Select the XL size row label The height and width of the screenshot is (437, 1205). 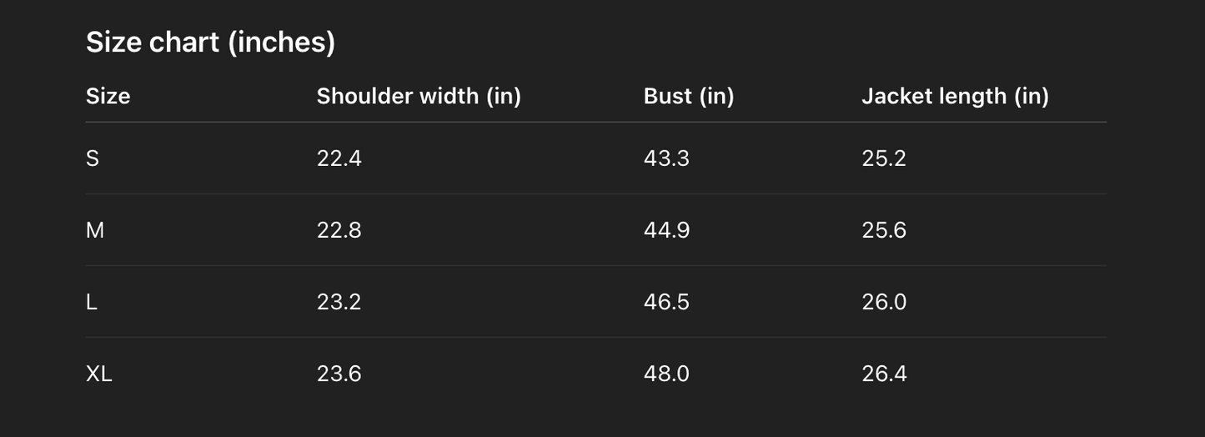coord(99,374)
